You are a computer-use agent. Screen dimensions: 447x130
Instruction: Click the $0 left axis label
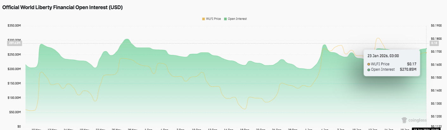point(19,127)
